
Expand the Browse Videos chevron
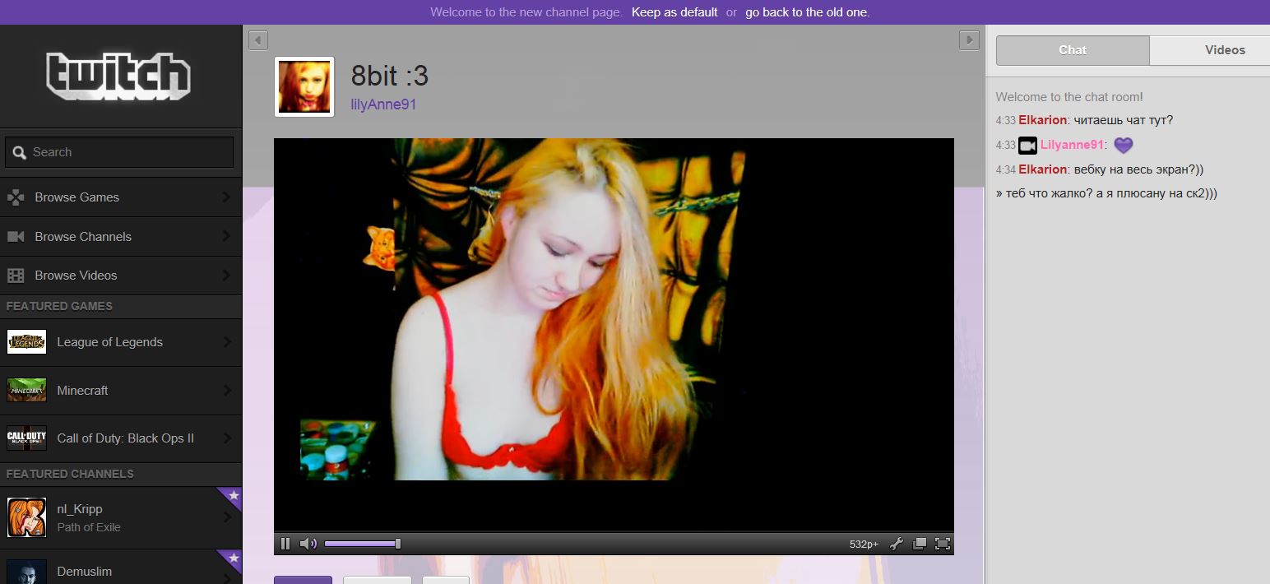226,276
